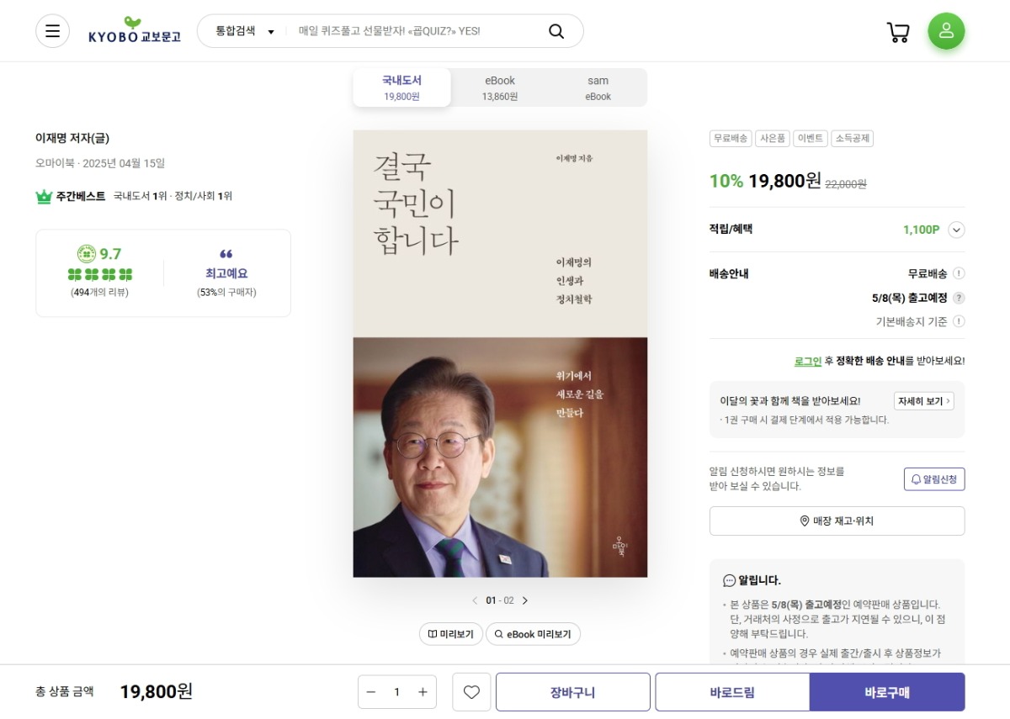This screenshot has width=1010, height=719.
Task: Open the 통합검색 dropdown
Action: pyautogui.click(x=245, y=31)
